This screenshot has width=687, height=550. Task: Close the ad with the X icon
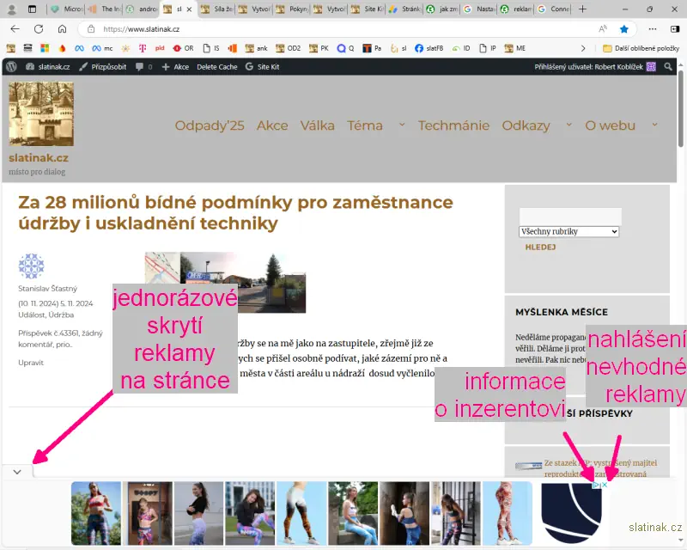[605, 486]
